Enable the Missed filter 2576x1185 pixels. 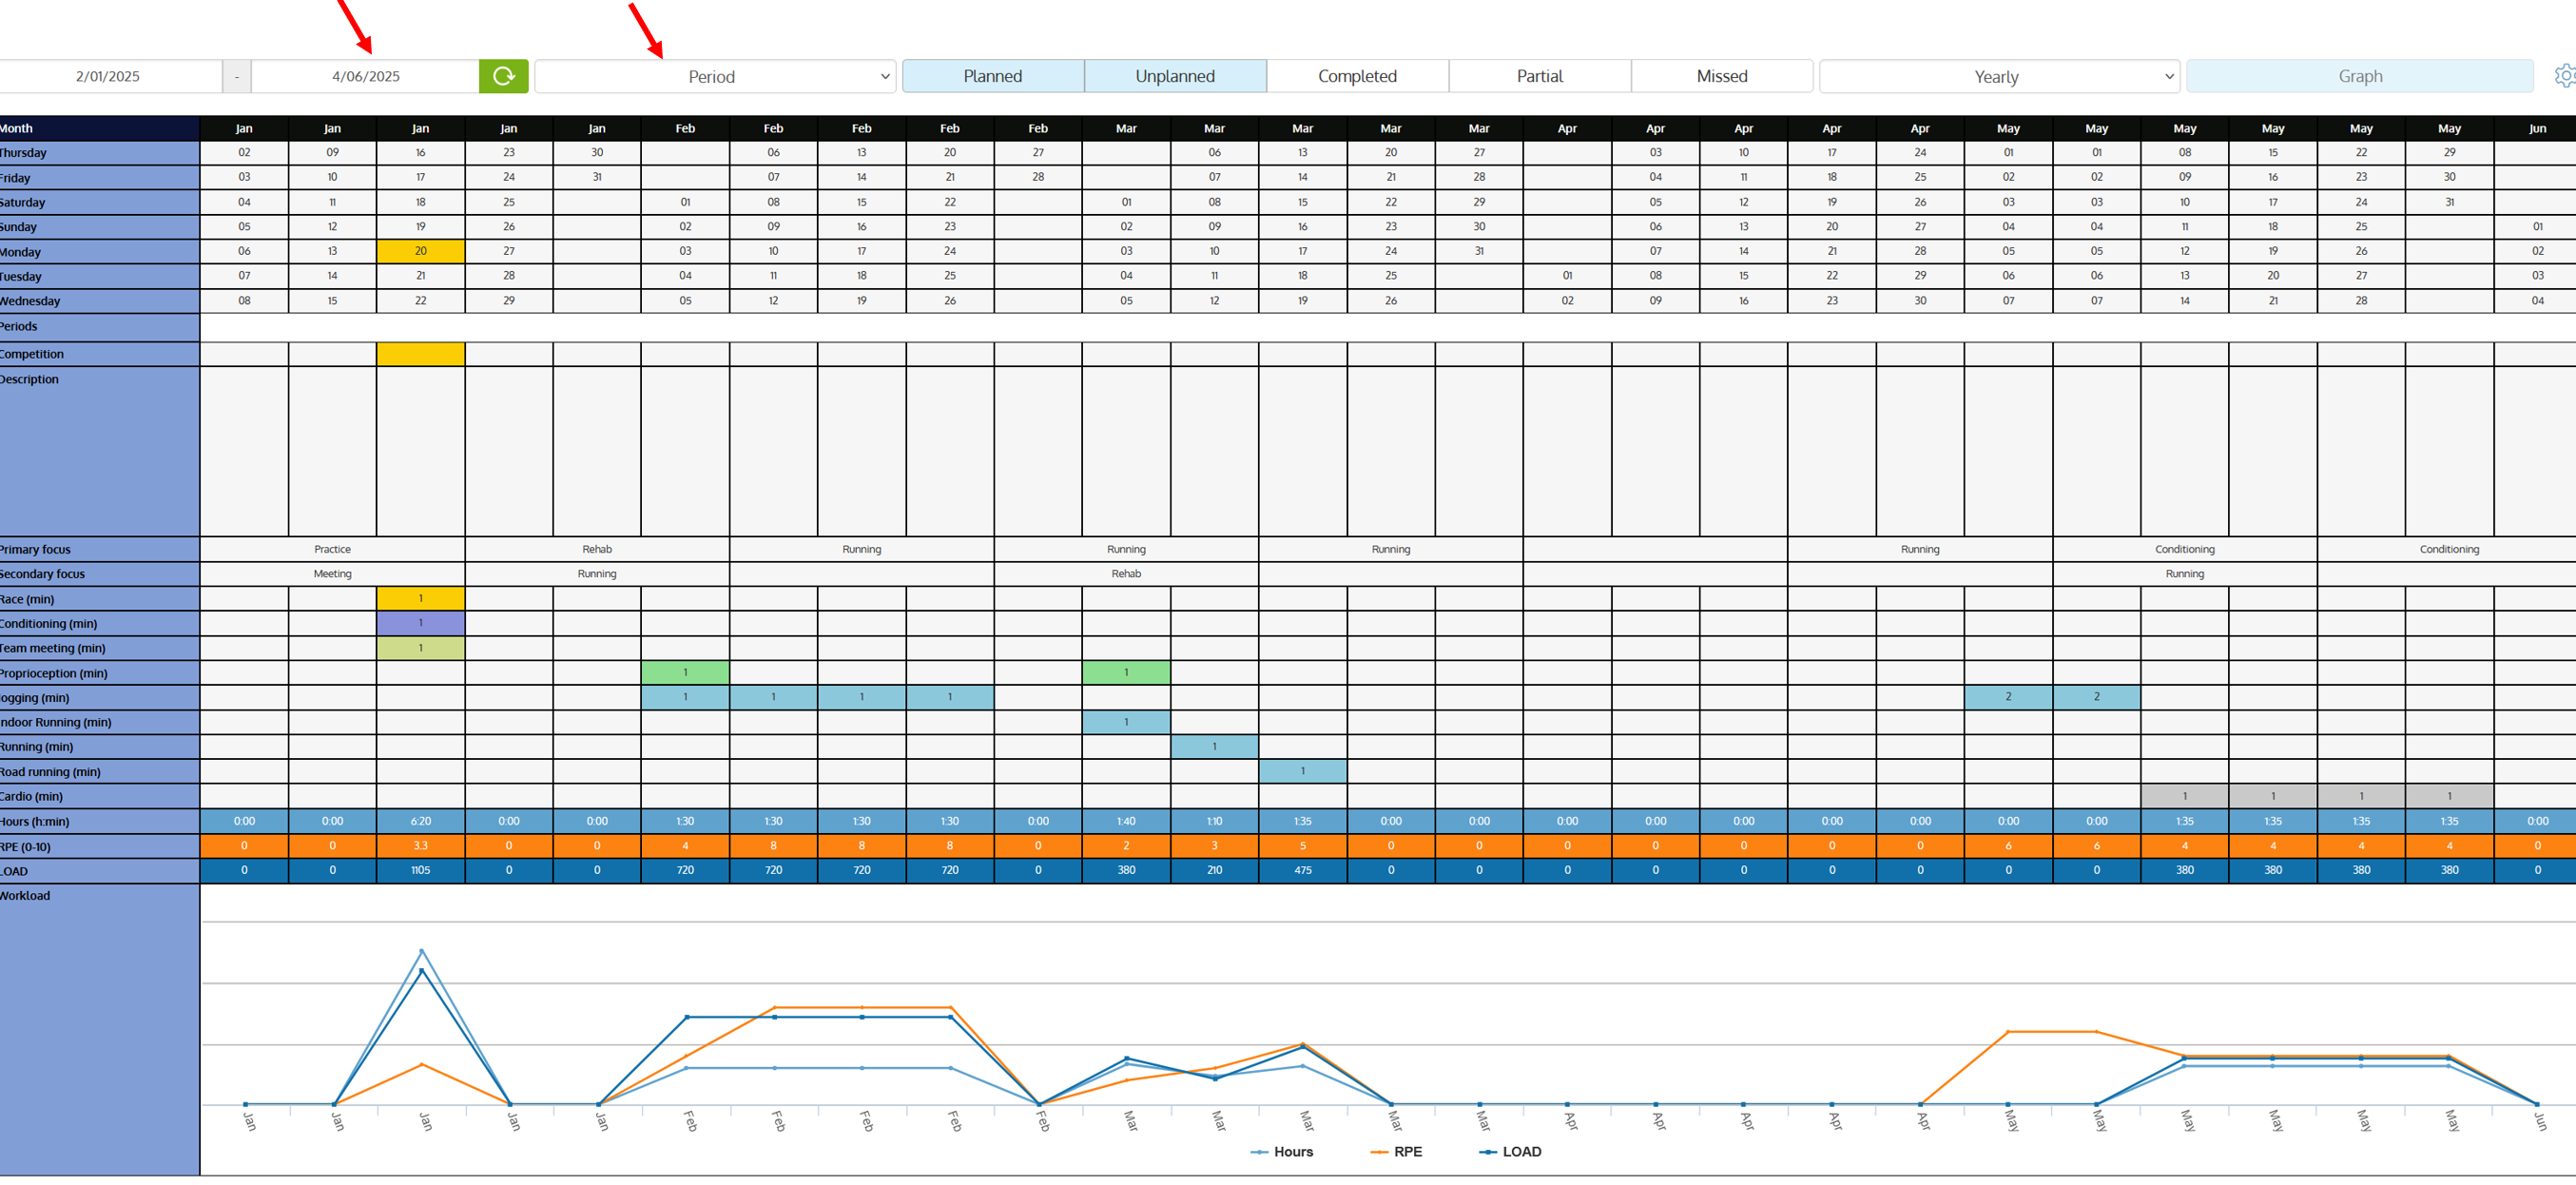click(1721, 76)
